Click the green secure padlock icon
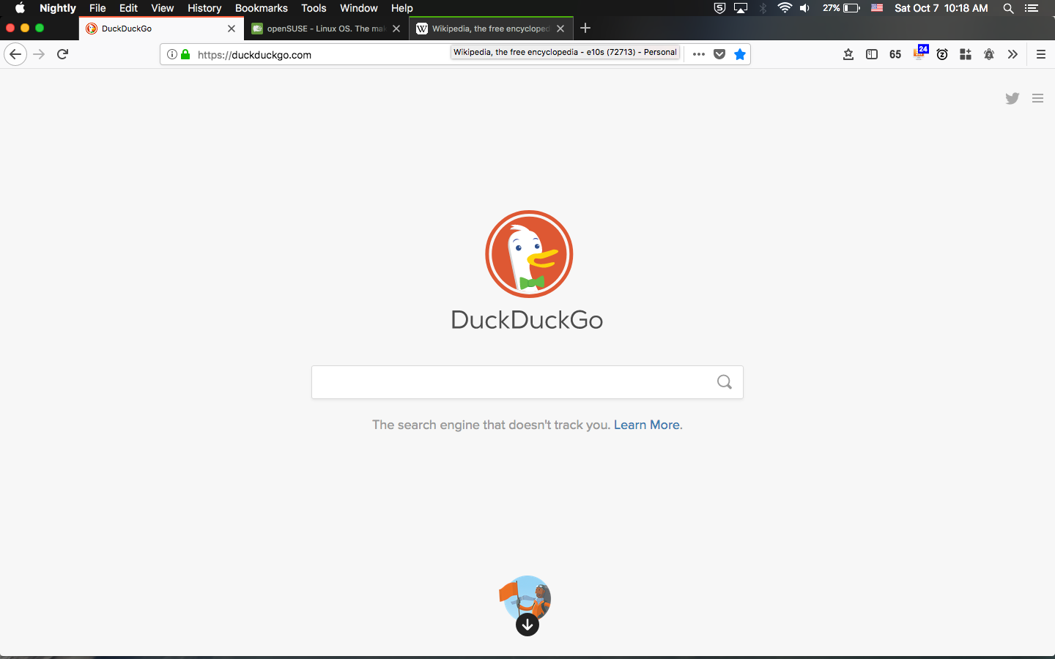This screenshot has height=659, width=1055. [185, 54]
